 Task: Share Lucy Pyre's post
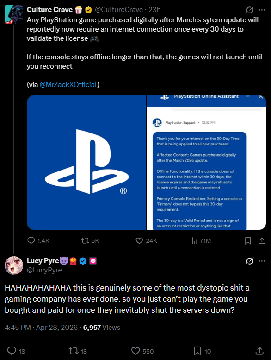click(x=259, y=351)
